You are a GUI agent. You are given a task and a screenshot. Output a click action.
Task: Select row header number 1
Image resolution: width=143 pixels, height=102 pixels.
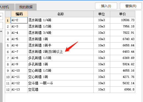click(x=8, y=20)
